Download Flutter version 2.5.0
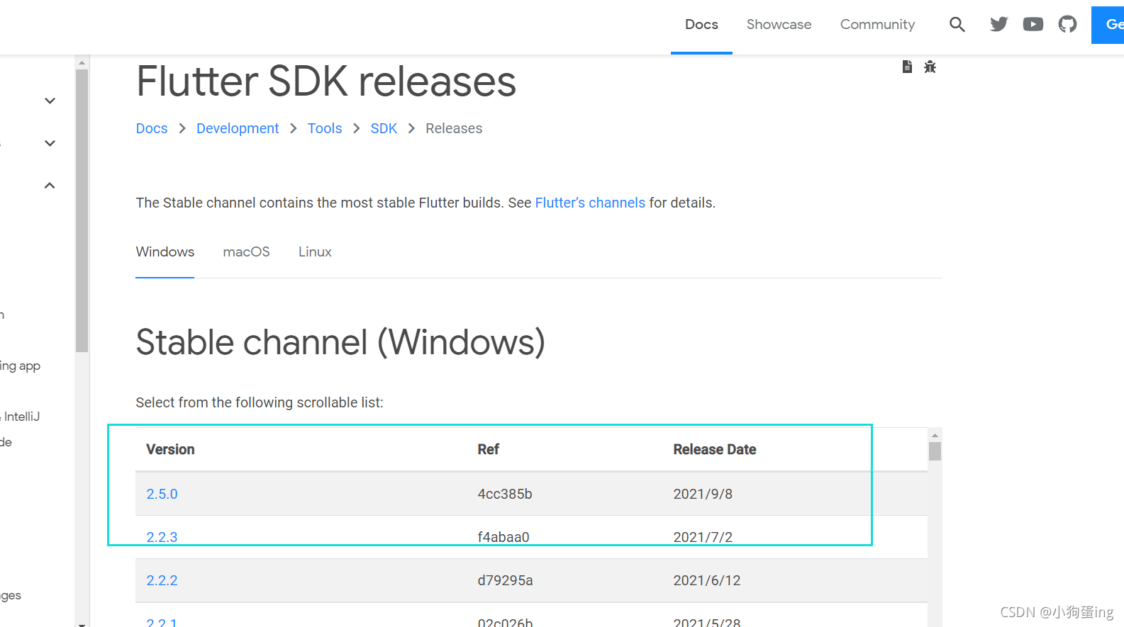The width and height of the screenshot is (1124, 627). click(162, 494)
